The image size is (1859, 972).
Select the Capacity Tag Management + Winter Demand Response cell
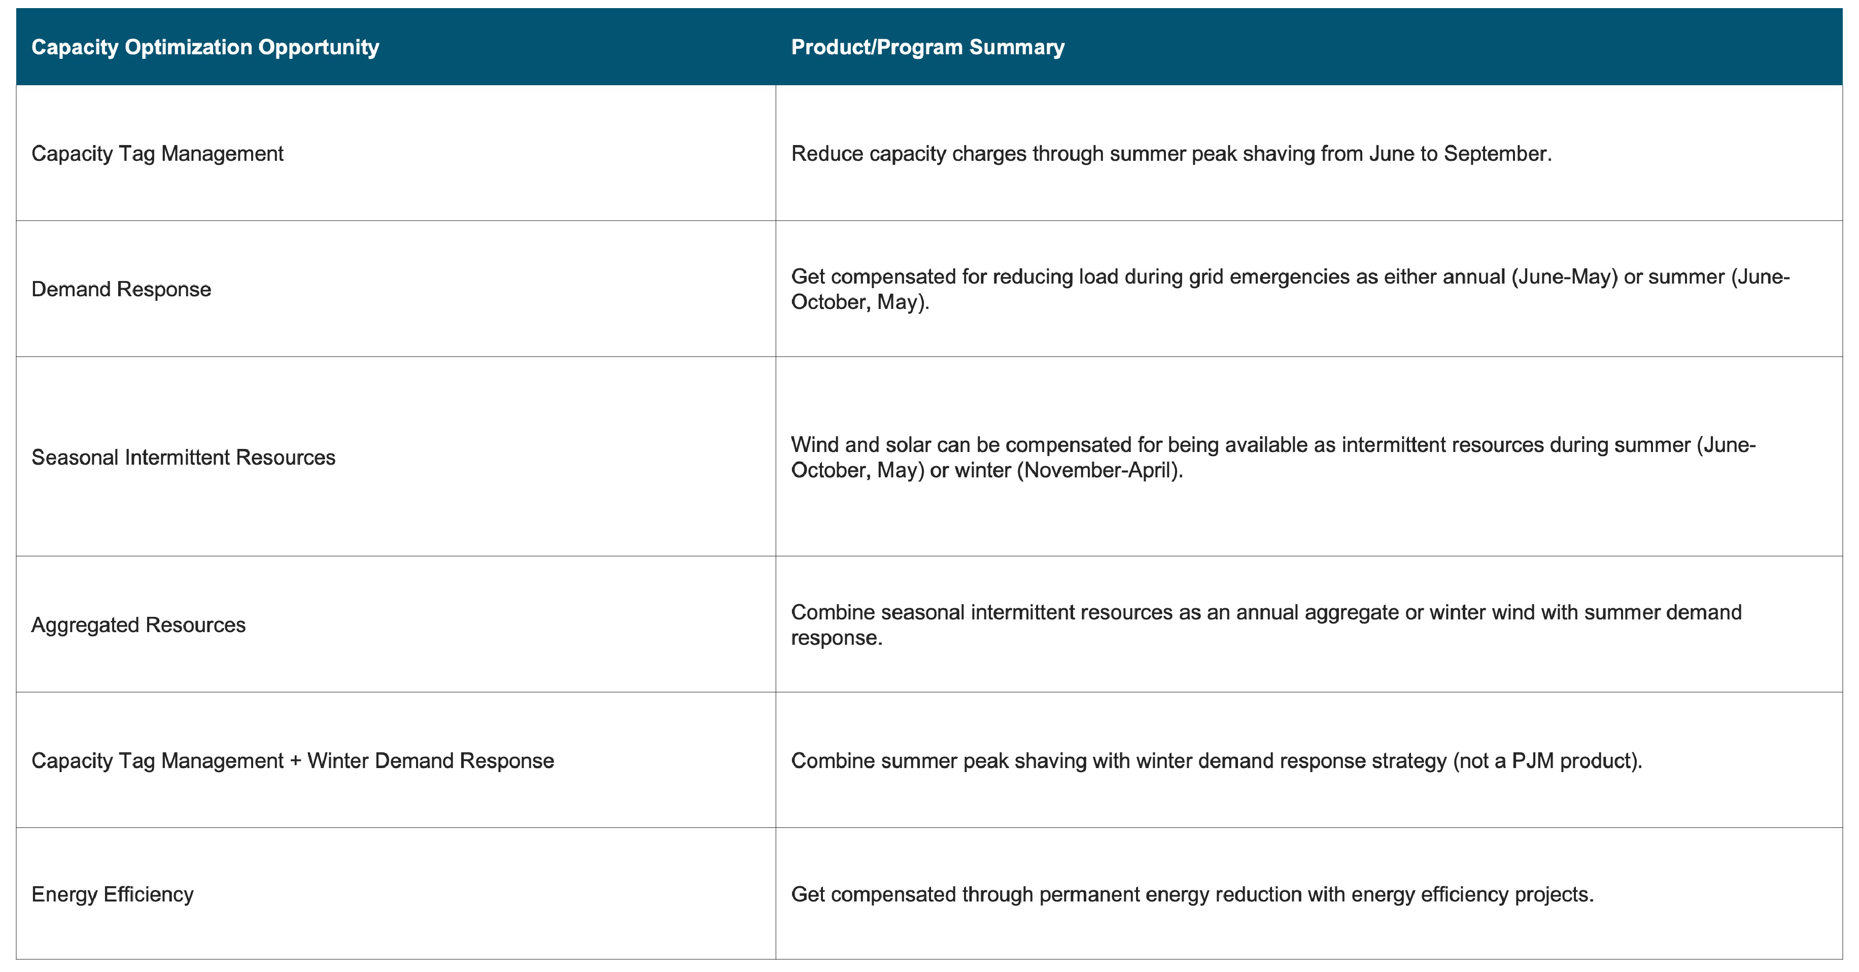(292, 760)
